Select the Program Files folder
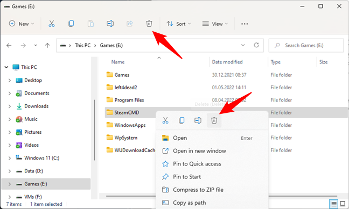 click(x=129, y=100)
